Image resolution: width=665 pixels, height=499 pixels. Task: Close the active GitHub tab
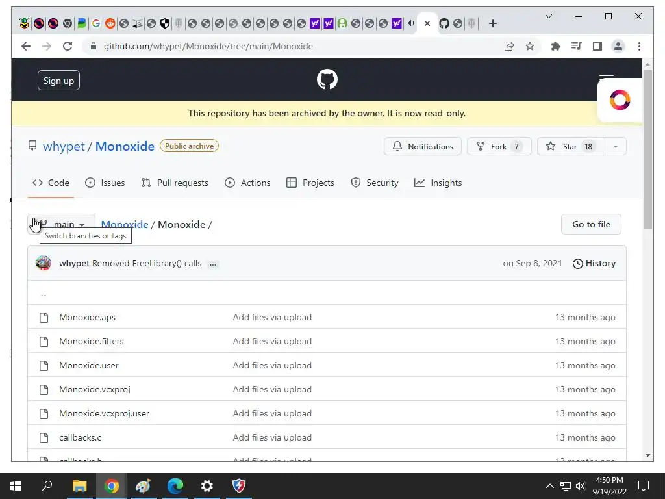(427, 23)
